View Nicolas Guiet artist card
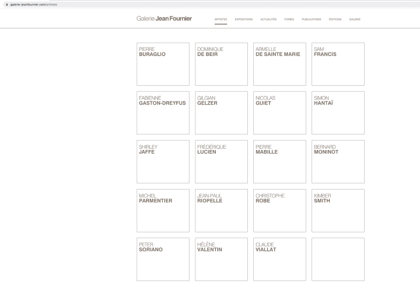The image size is (420, 294). 280,113
